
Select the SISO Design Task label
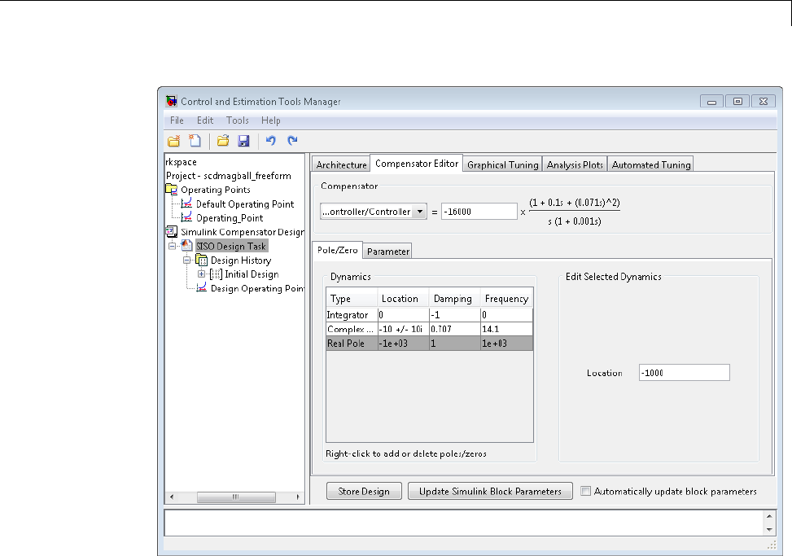[x=231, y=246]
